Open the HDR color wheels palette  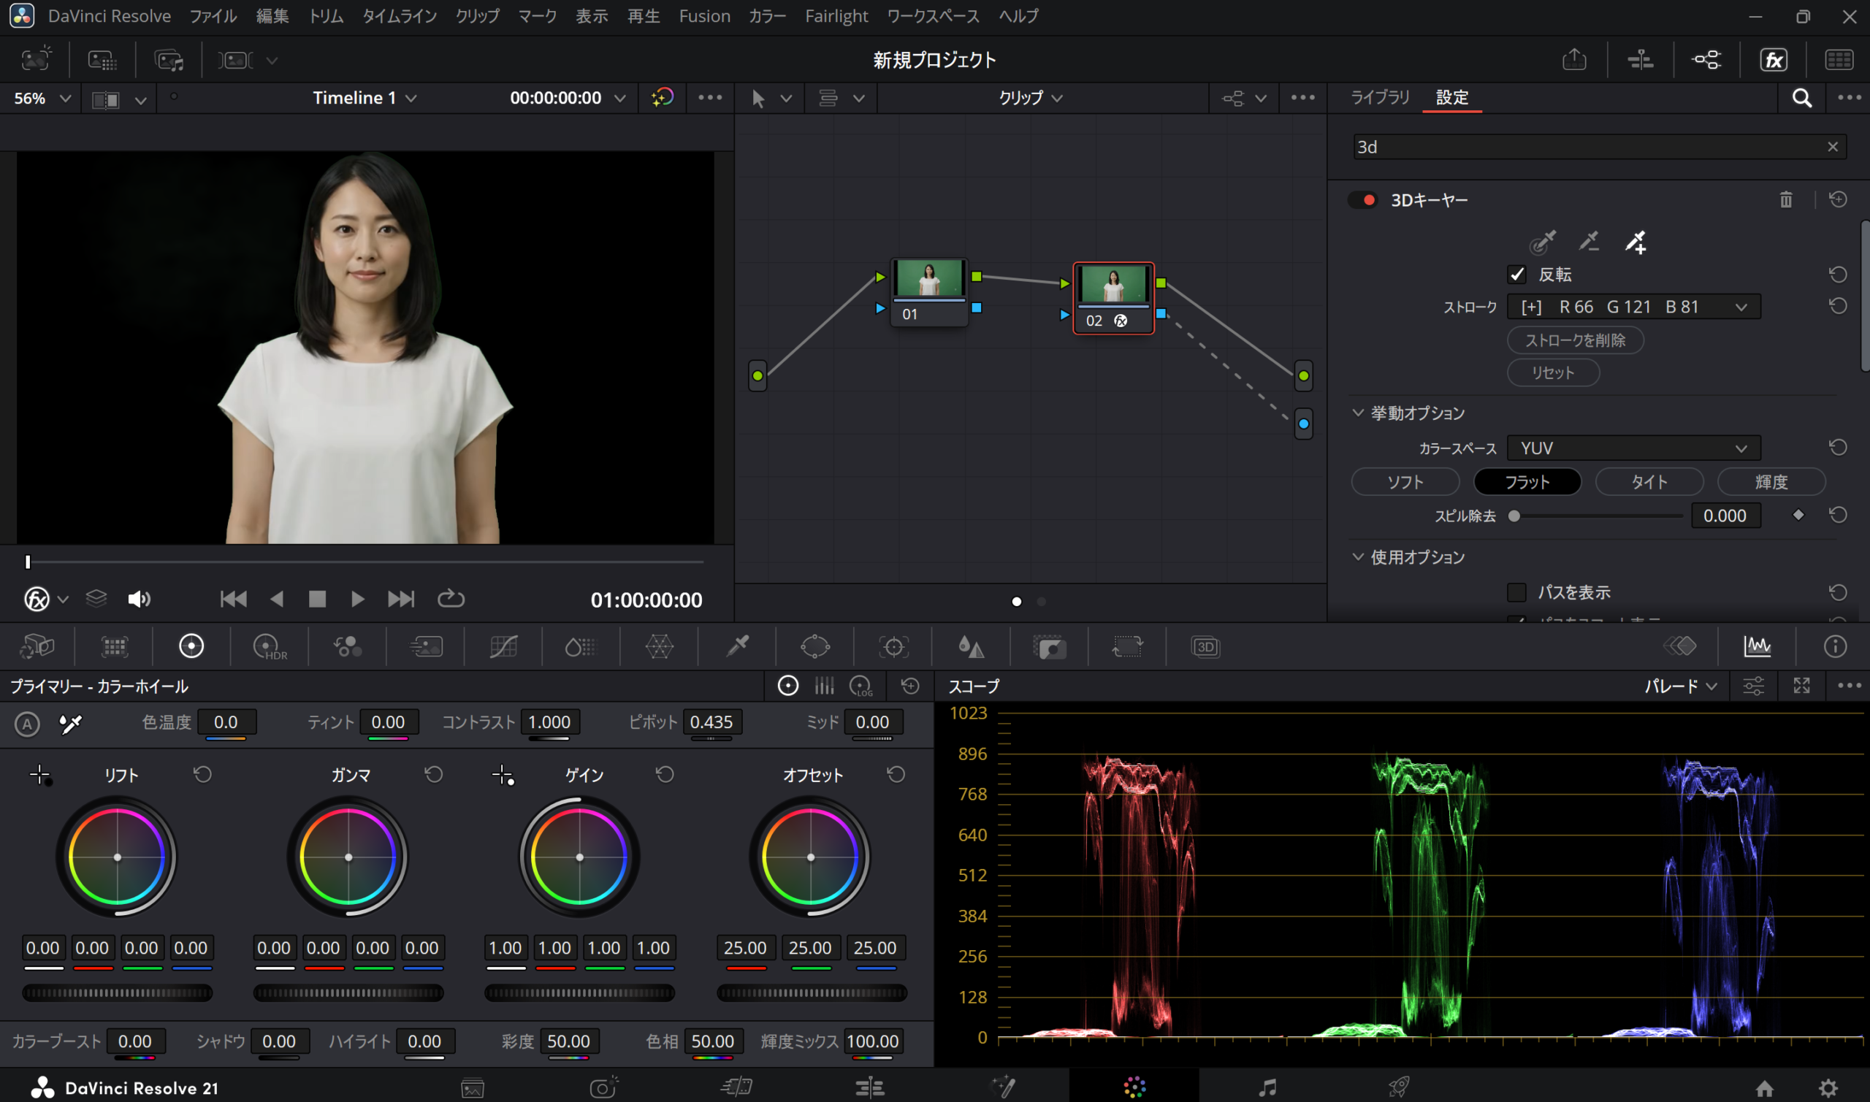point(269,647)
